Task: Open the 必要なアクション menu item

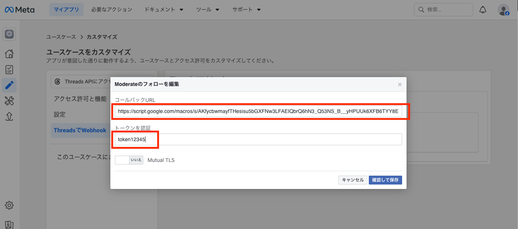Action: 111,9
